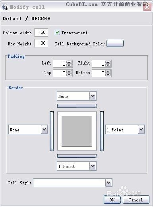Pick the top border color bar
Image resolution: width=153 pixels, height=207 pixels.
tap(77, 106)
